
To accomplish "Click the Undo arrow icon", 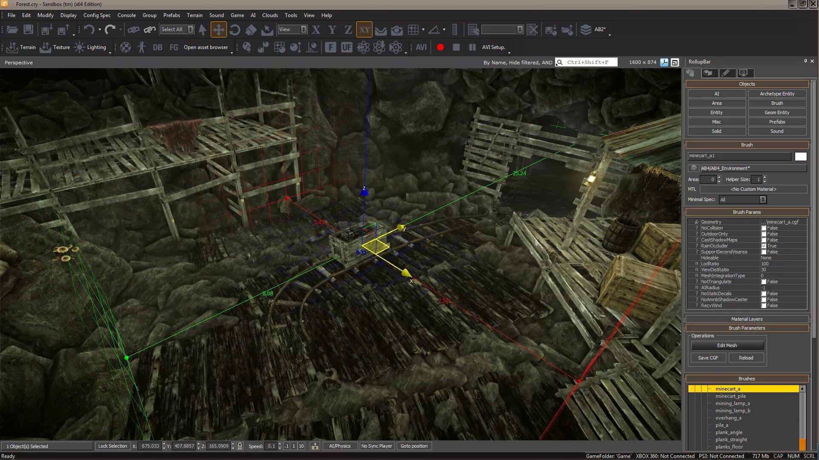I will click(x=89, y=29).
